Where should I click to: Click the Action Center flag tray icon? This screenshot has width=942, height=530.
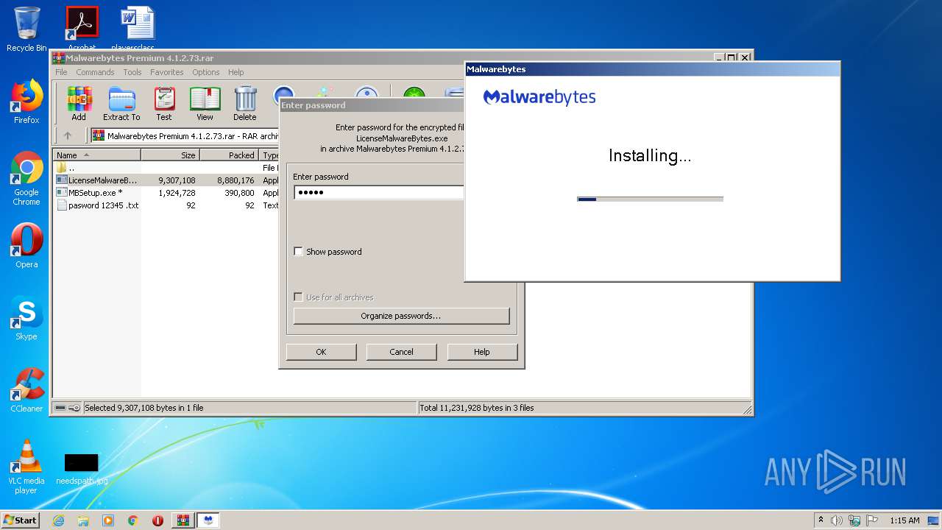coord(871,520)
